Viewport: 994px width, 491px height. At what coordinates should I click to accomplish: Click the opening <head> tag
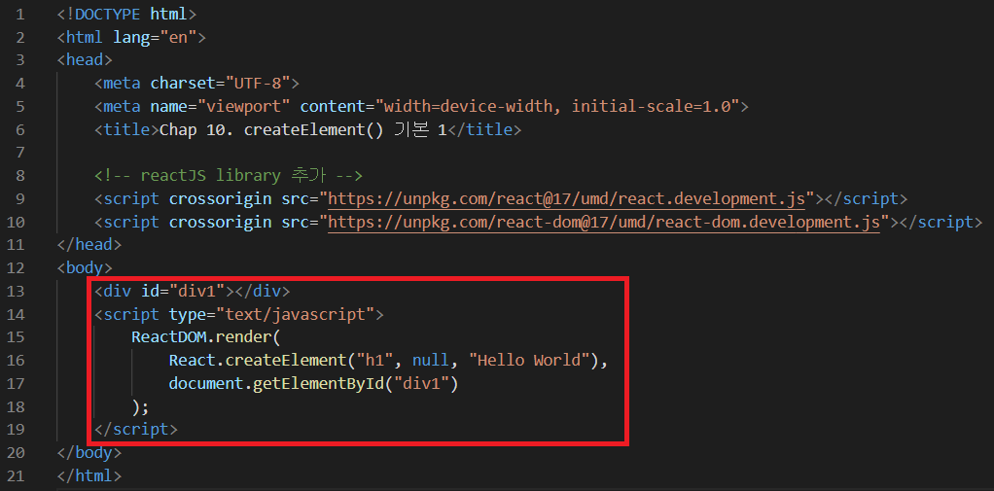coord(85,59)
